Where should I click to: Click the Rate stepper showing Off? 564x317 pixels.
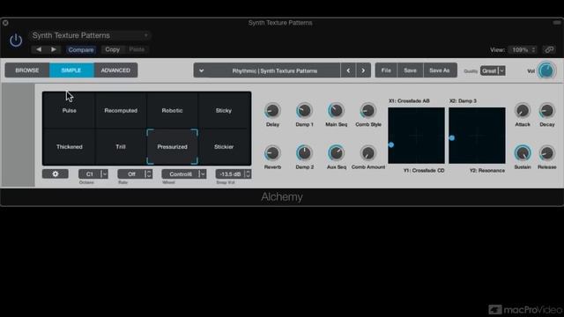tap(135, 174)
